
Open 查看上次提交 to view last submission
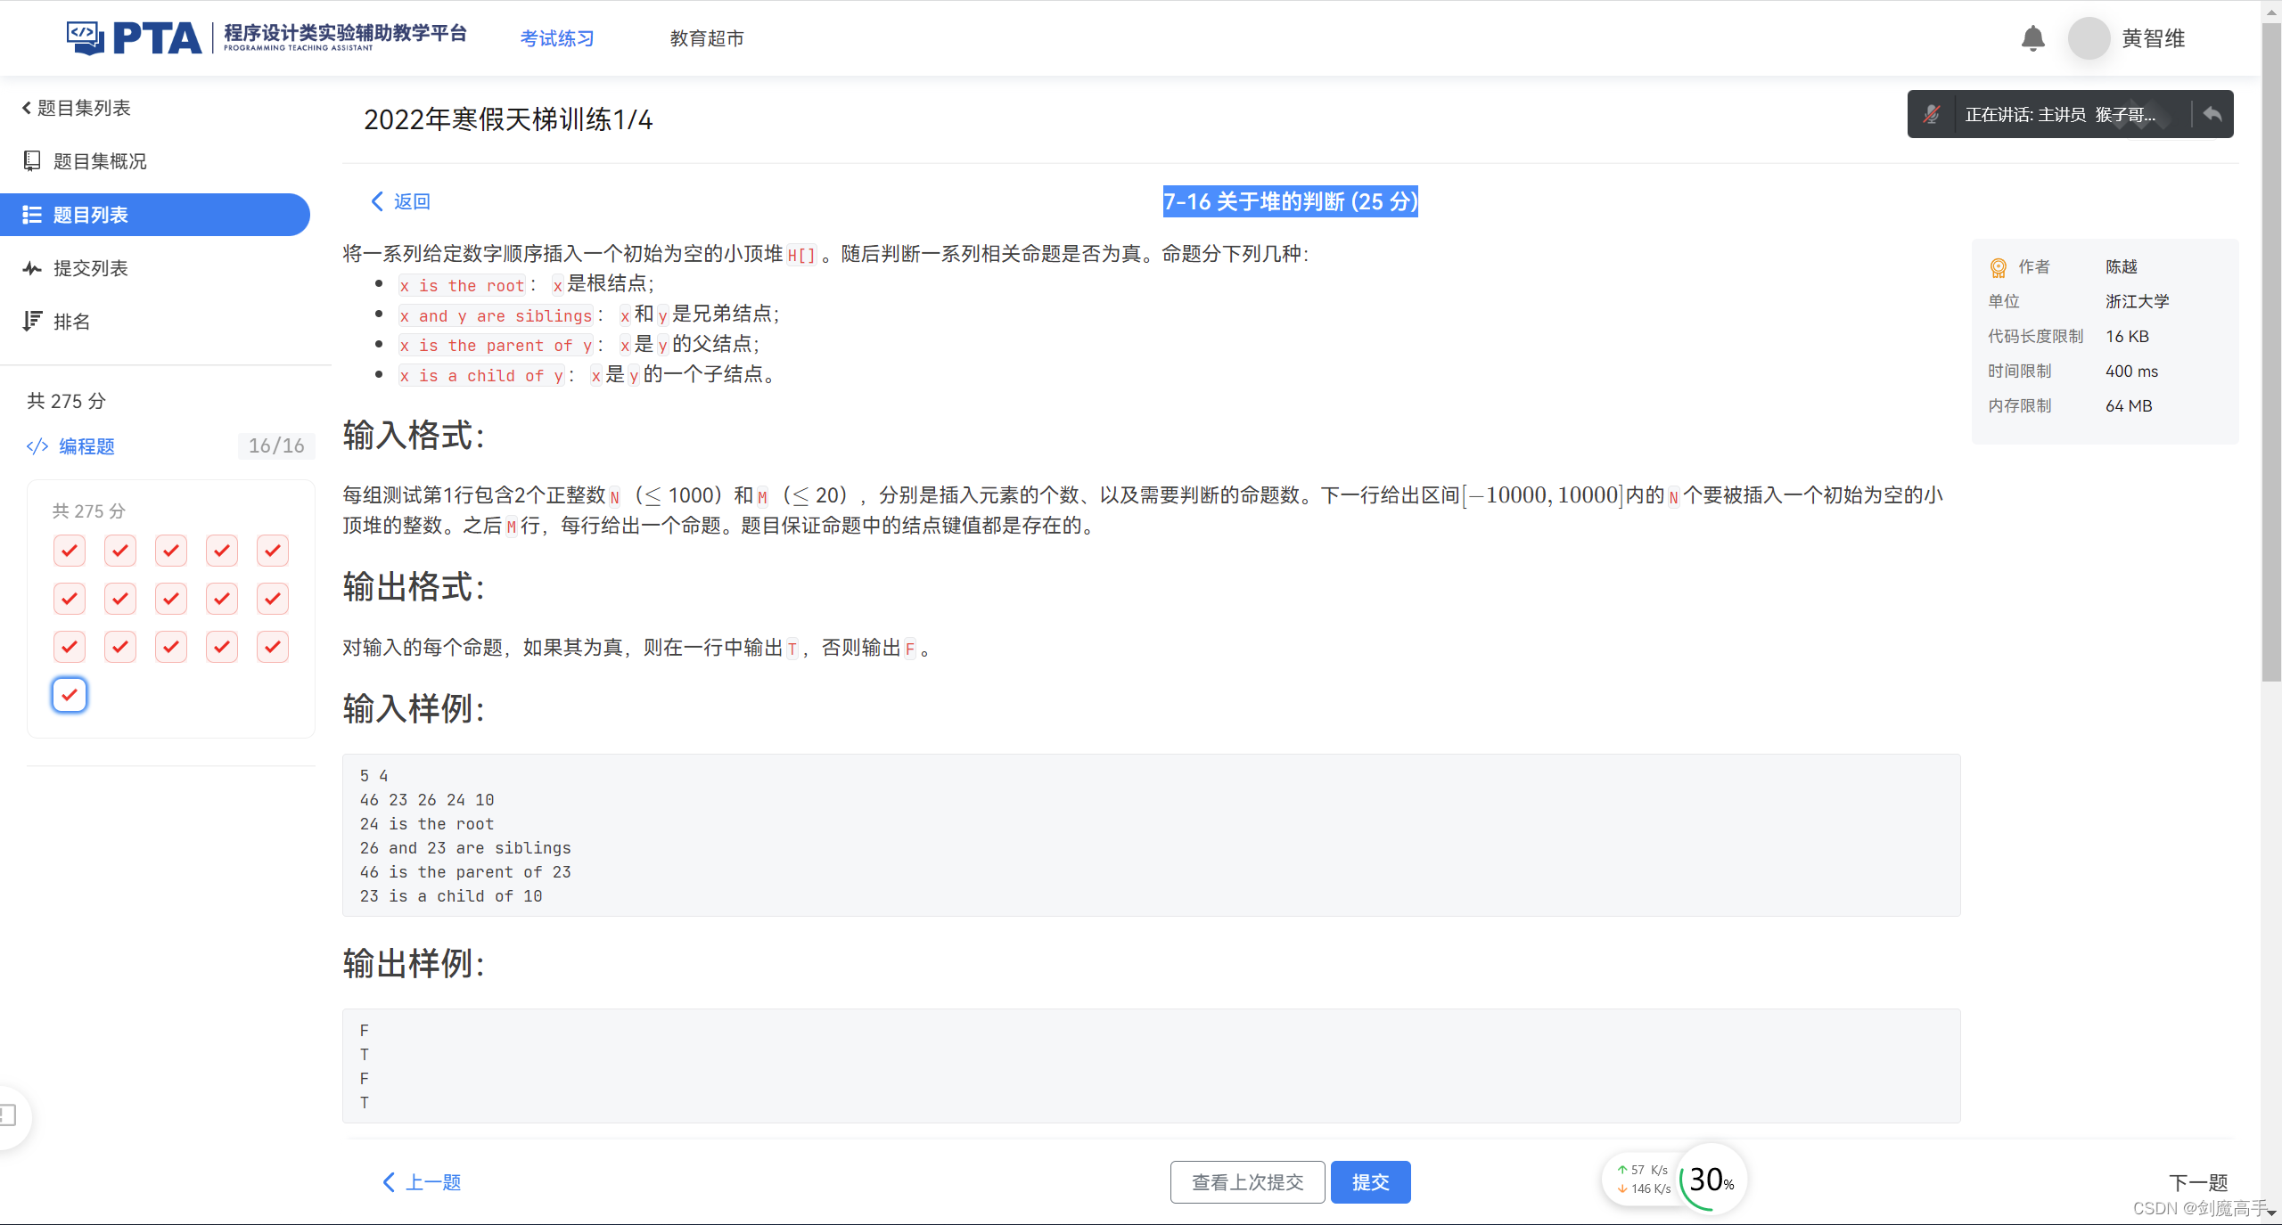click(1247, 1181)
